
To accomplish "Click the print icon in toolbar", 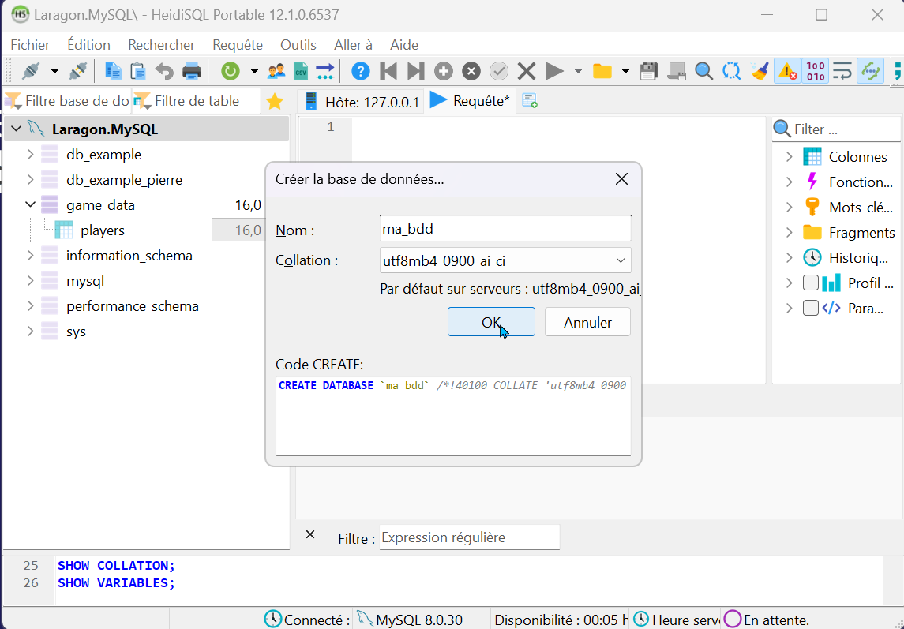I will tap(192, 71).
